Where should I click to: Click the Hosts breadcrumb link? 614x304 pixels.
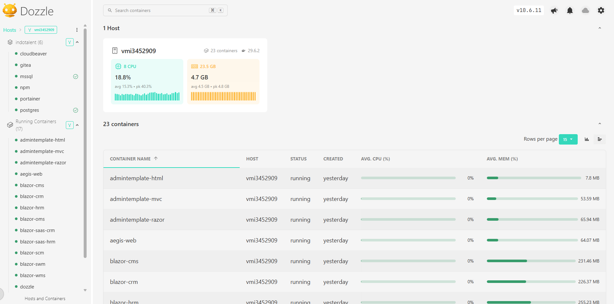pyautogui.click(x=10, y=30)
